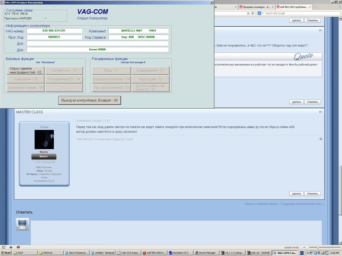Click the Одиночное чтение - 09 button
Viewport: 342px width, 256px height.
(26, 88)
